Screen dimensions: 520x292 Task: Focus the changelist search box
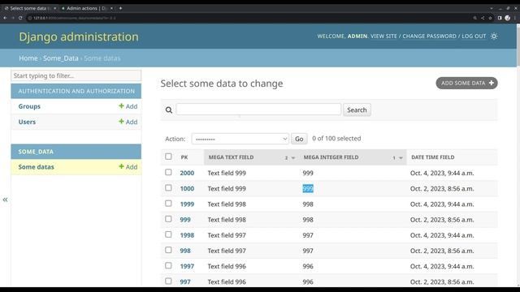[258, 109]
